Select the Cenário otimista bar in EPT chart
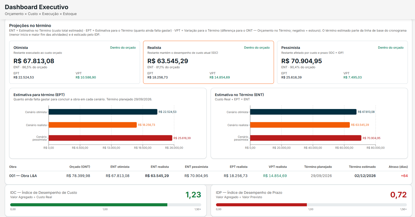This screenshot has height=217, width=415. [103, 112]
